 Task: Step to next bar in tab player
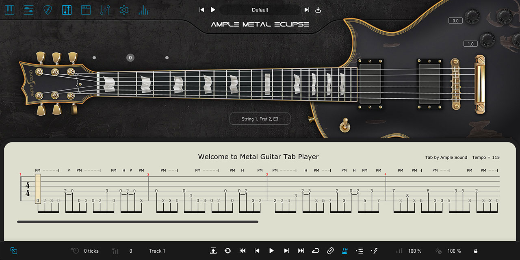286,251
